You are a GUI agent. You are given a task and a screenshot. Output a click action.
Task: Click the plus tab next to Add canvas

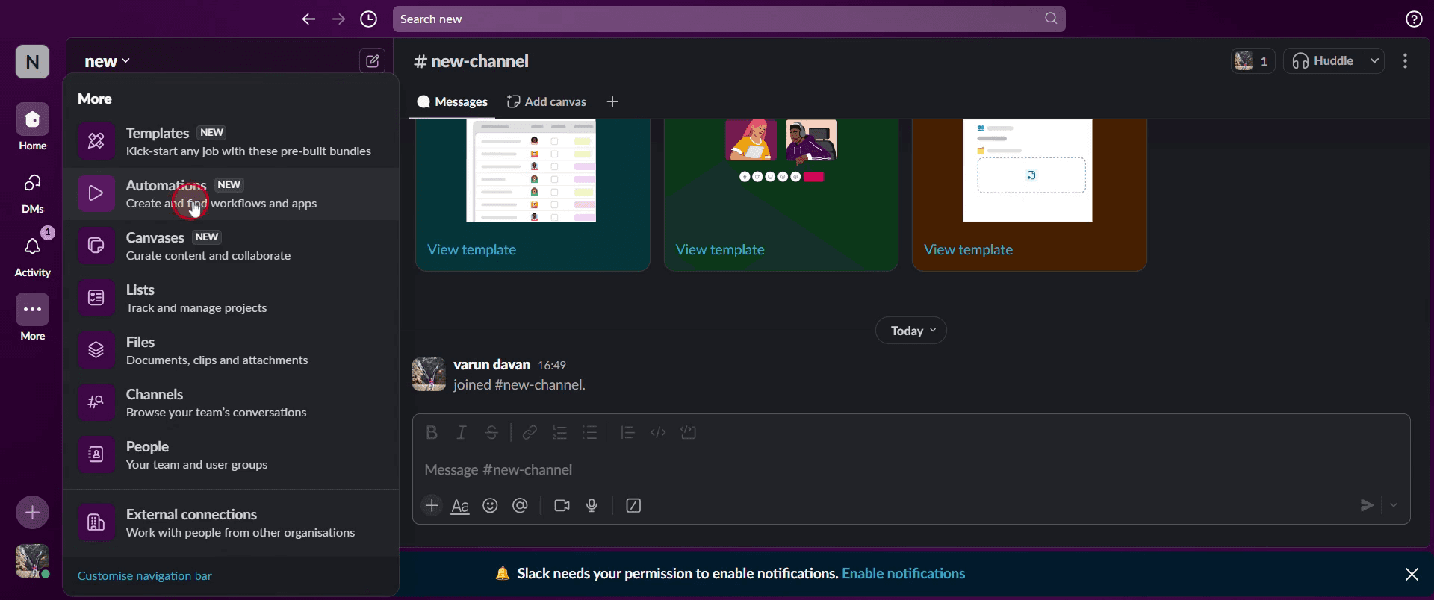coord(612,101)
